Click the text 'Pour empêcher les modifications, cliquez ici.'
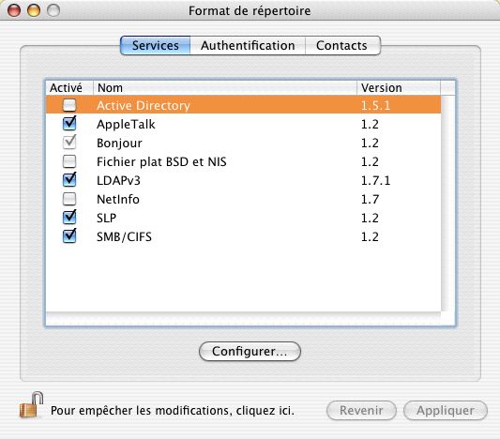Screen dimensions: 500x439 click(173, 410)
